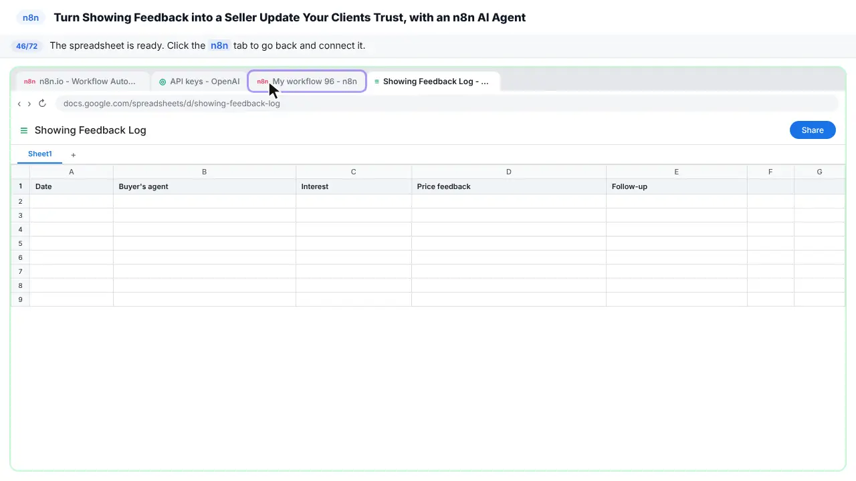
Task: Open the API keys - OpenAI tab
Action: 199,82
